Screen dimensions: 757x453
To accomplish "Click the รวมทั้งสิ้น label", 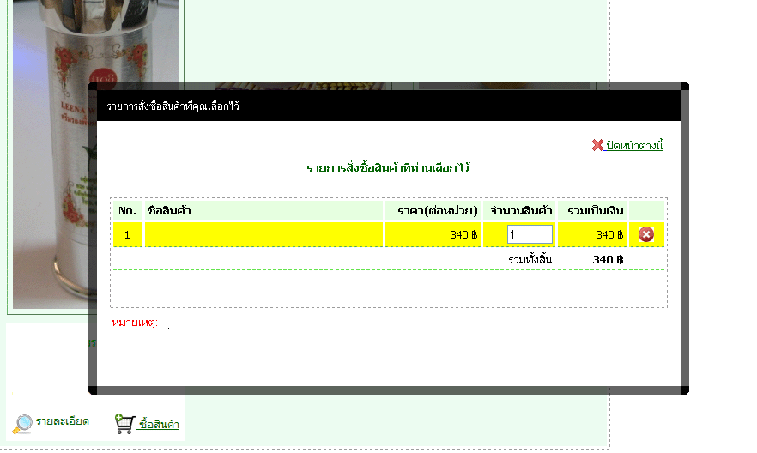I will pos(530,260).
